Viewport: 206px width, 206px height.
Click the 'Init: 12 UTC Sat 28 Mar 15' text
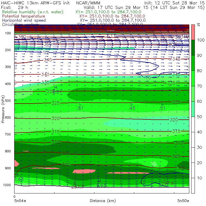point(174,3)
